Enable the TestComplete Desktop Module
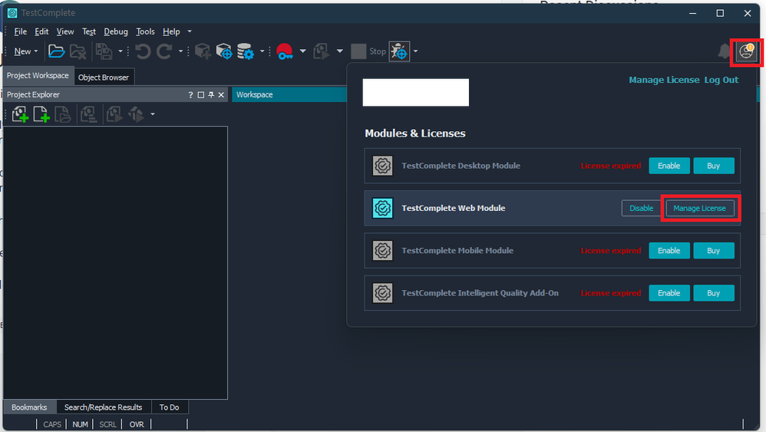Viewport: 766px width, 432px height. click(669, 166)
